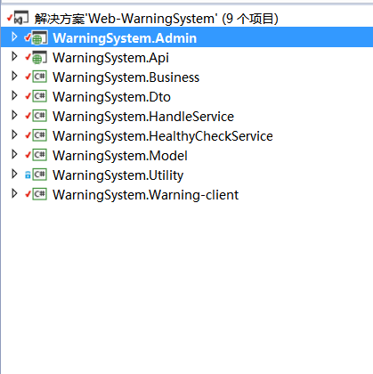
Task: Click the WarningSystem.Admin web project icon
Action: (39, 37)
